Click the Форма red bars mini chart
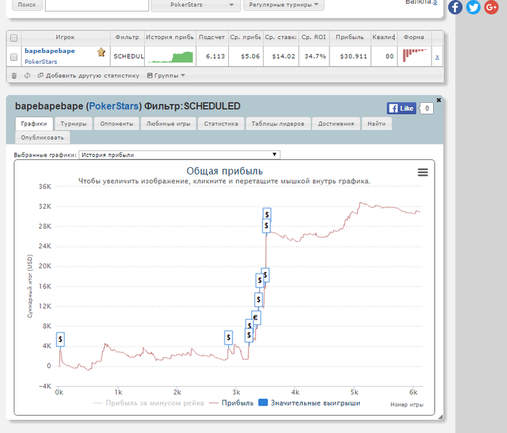 414,55
